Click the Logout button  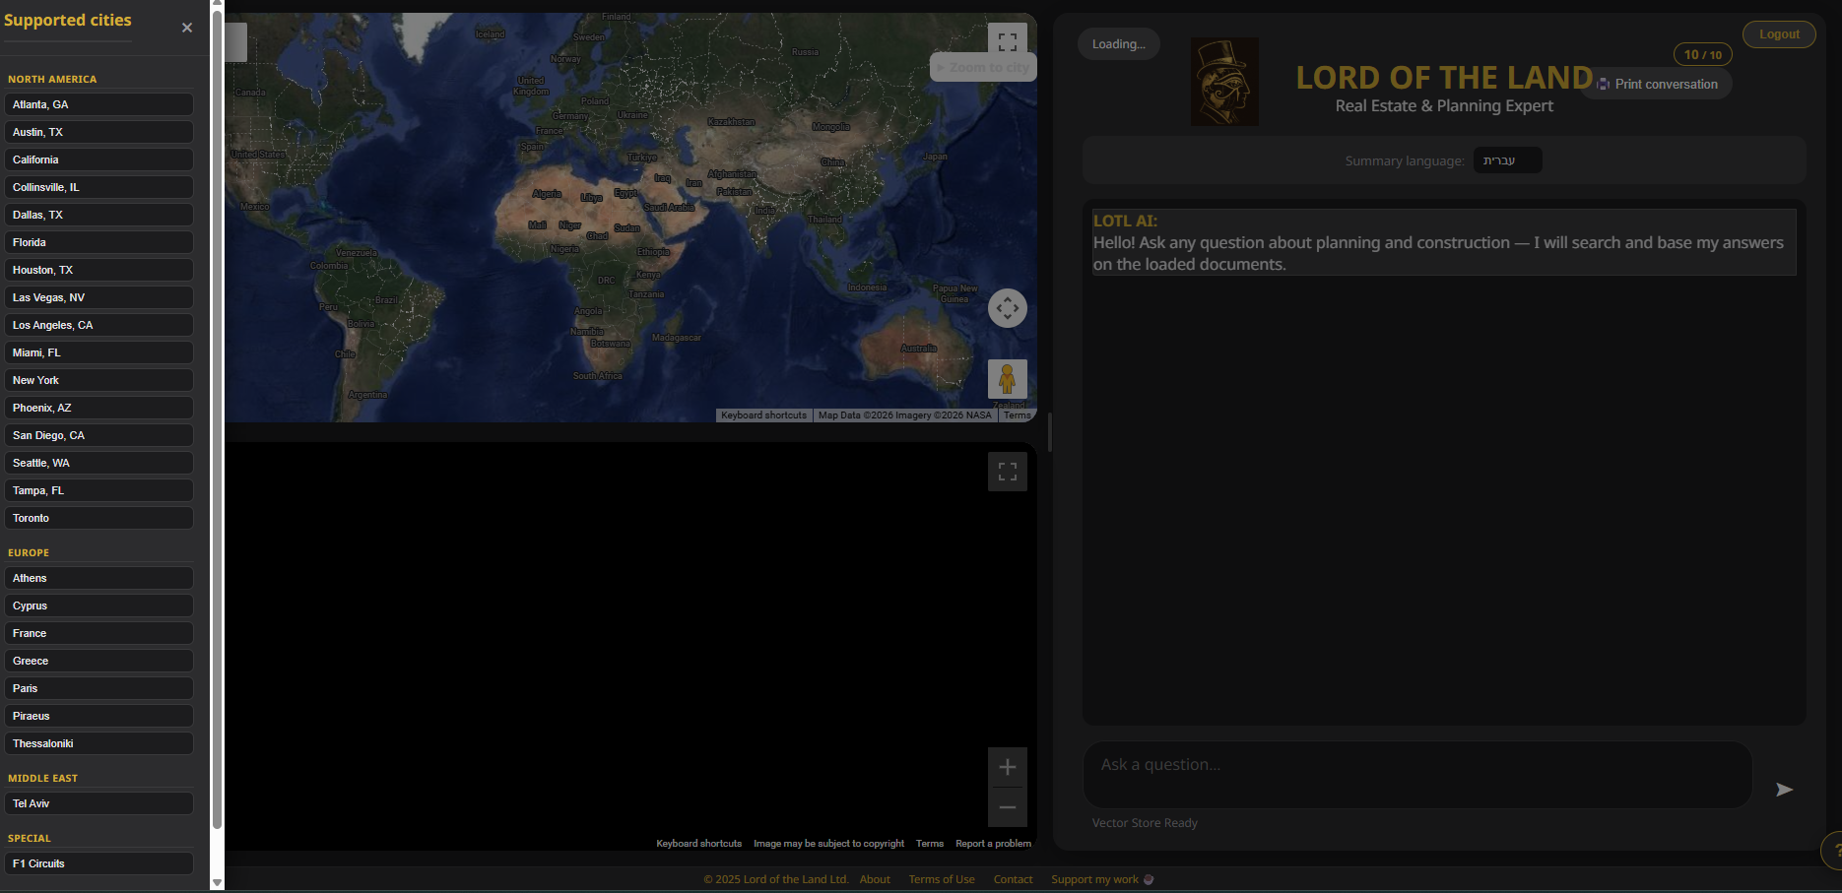pos(1778,33)
